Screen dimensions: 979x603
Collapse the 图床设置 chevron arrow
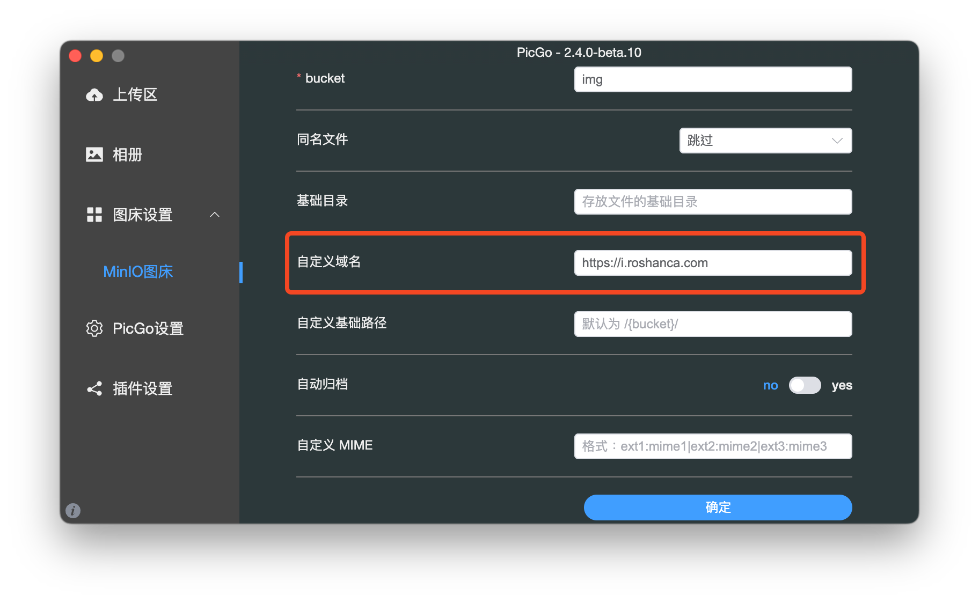point(215,215)
